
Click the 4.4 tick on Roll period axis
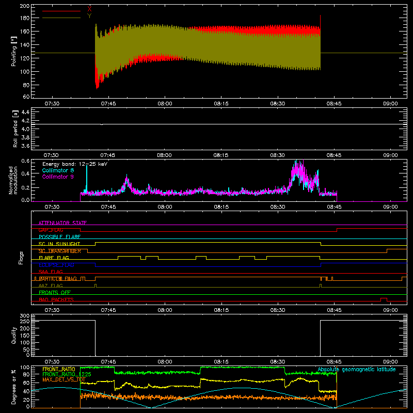(x=25, y=112)
